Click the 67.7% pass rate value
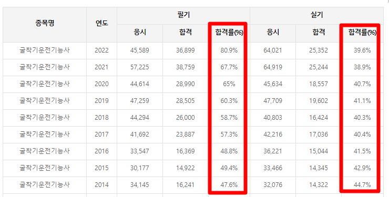 [x=229, y=67]
